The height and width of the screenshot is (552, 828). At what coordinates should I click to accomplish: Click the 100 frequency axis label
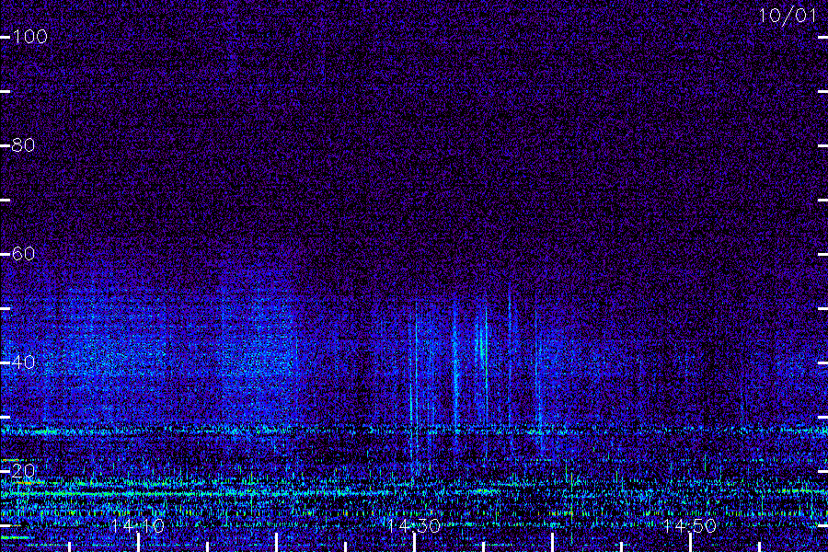pyautogui.click(x=30, y=37)
